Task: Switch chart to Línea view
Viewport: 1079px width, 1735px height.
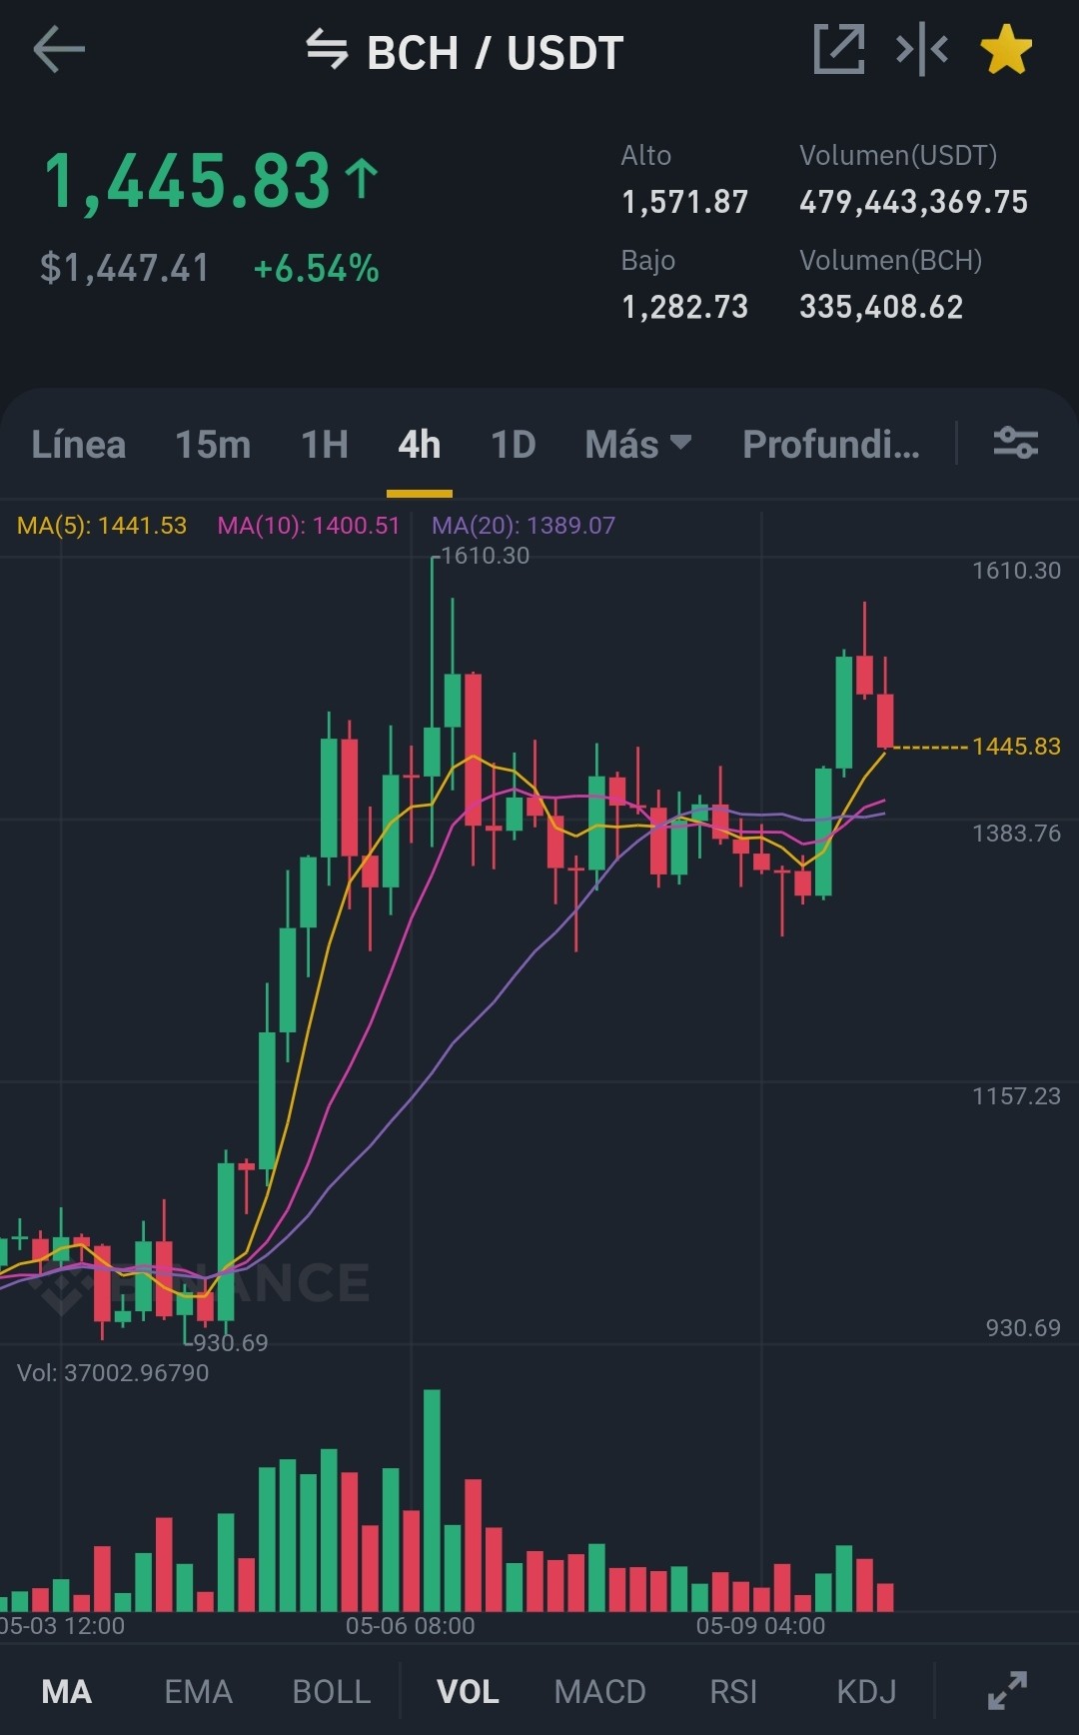Action: click(79, 444)
